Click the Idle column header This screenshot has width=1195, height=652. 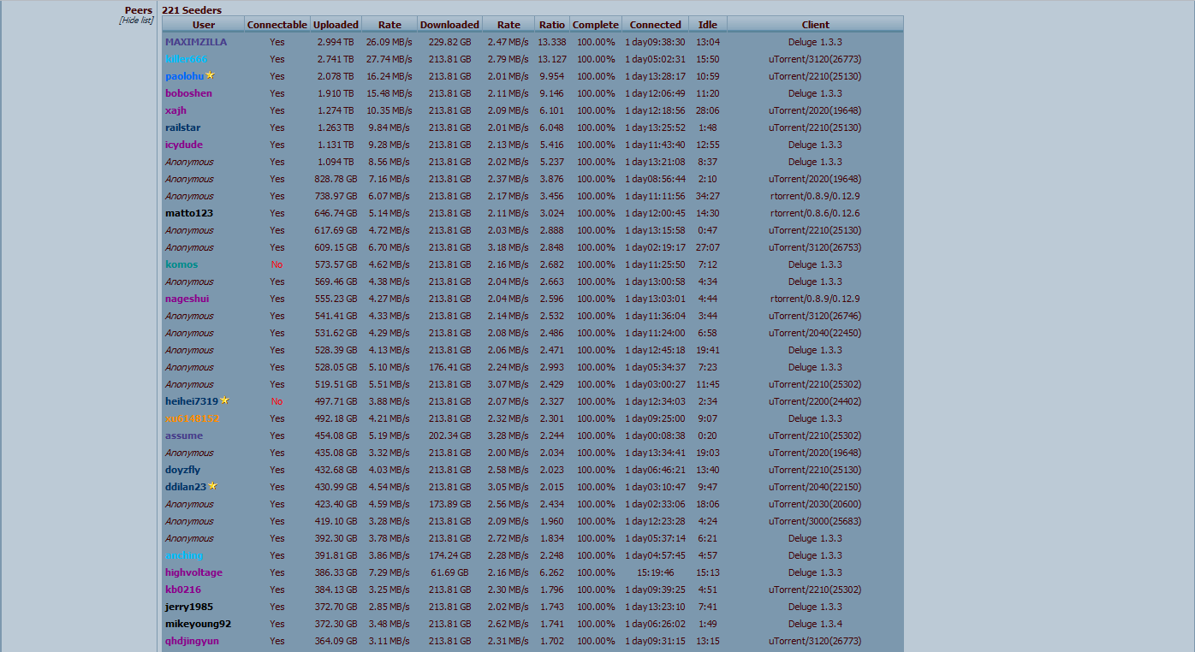pyautogui.click(x=708, y=25)
